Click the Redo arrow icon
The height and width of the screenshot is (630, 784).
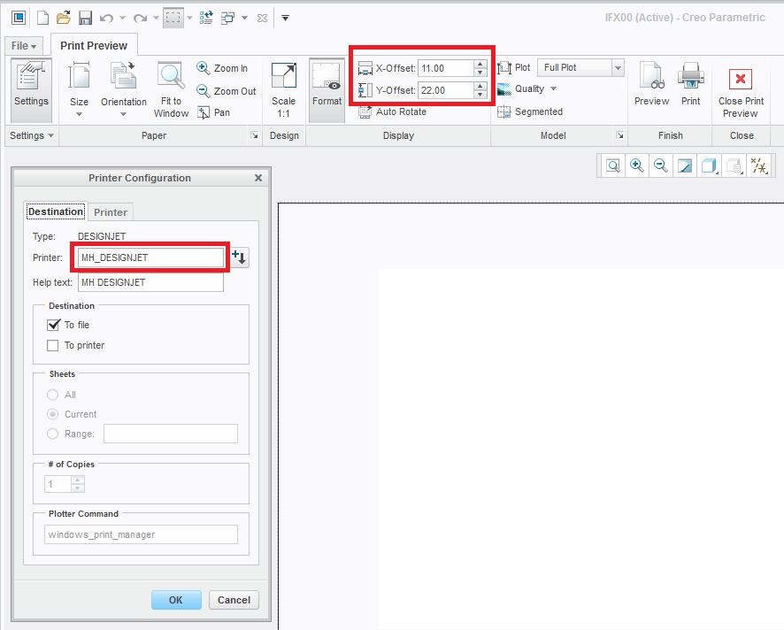pos(140,19)
